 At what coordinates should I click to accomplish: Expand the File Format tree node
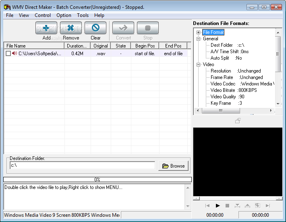tap(198, 32)
